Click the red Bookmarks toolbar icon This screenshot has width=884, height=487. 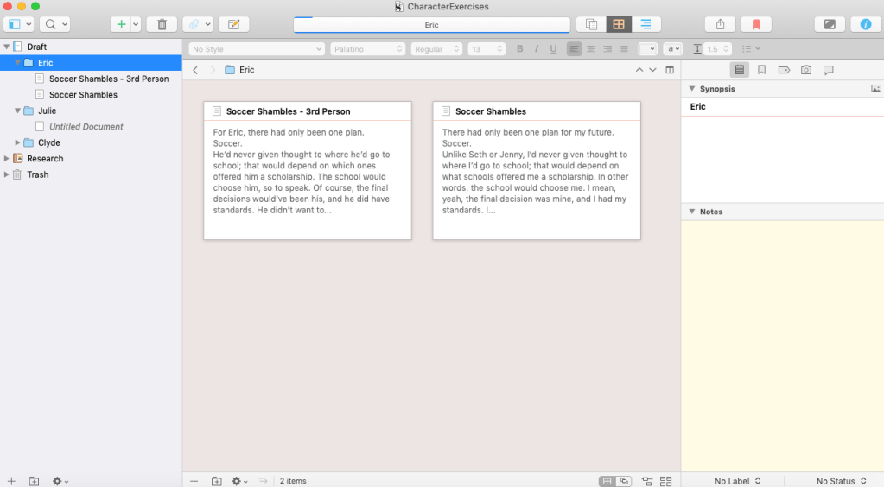pyautogui.click(x=755, y=24)
